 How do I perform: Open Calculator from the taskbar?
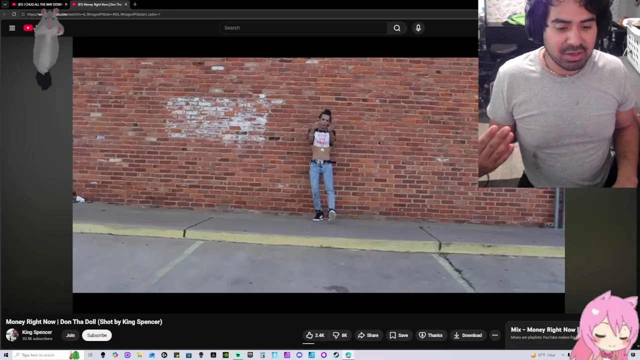click(262, 355)
